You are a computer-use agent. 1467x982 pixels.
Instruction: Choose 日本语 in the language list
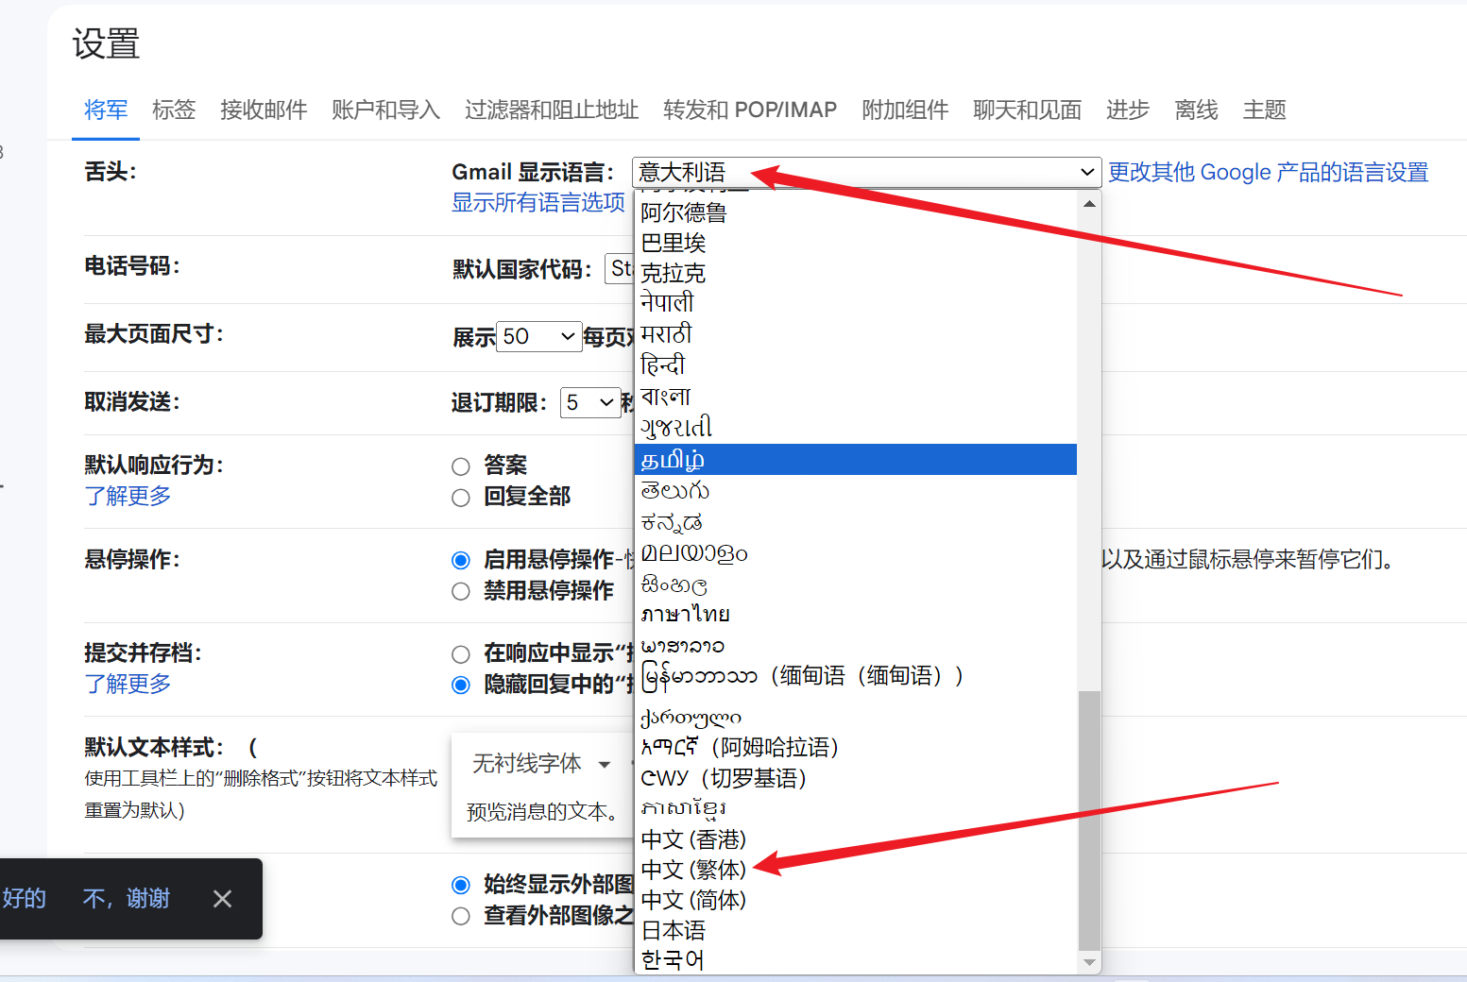pyautogui.click(x=674, y=931)
